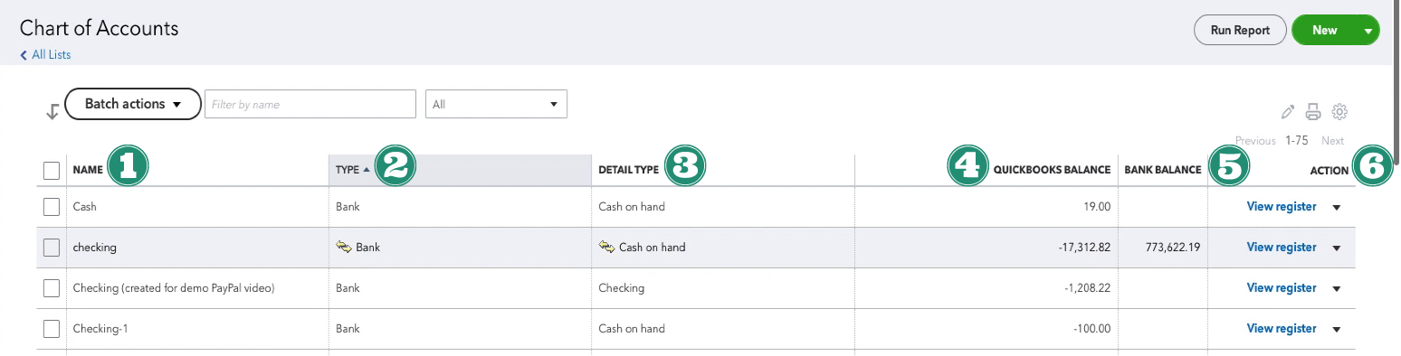Click the Run Report button

click(1240, 30)
